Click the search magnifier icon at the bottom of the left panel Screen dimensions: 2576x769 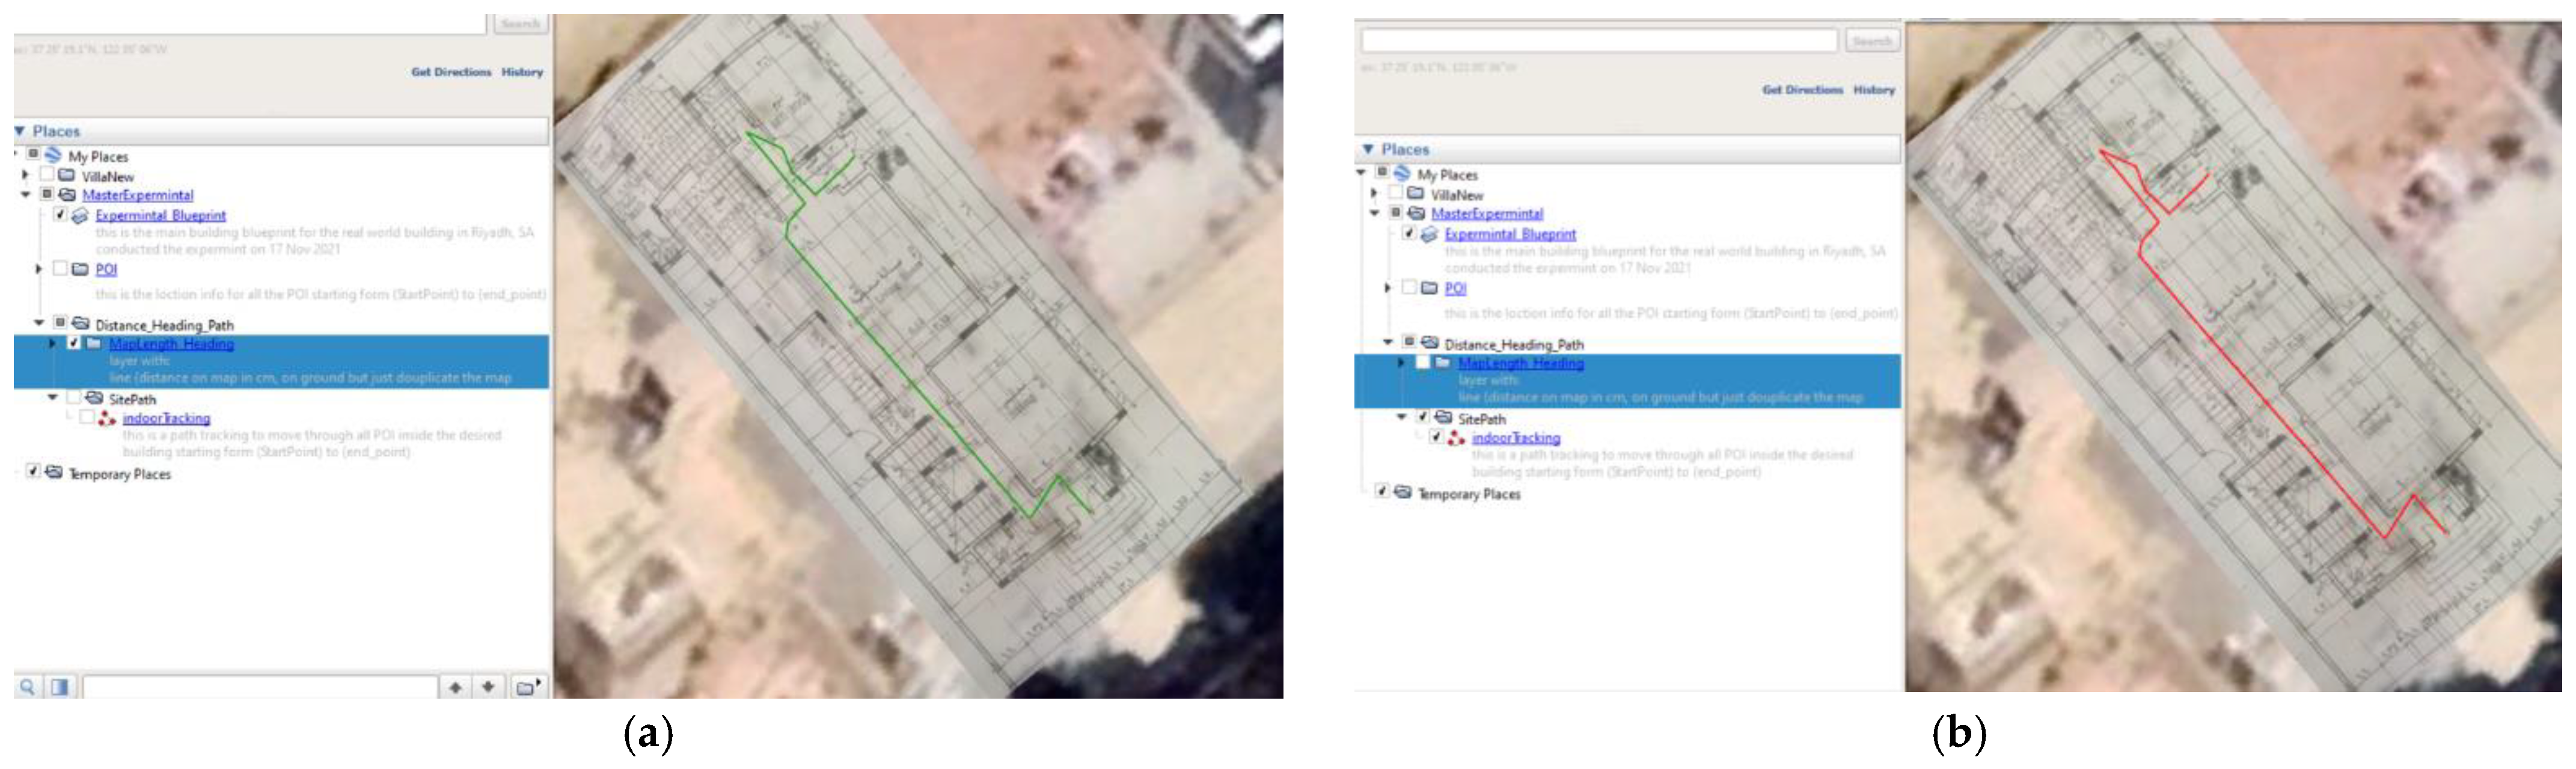tap(28, 687)
